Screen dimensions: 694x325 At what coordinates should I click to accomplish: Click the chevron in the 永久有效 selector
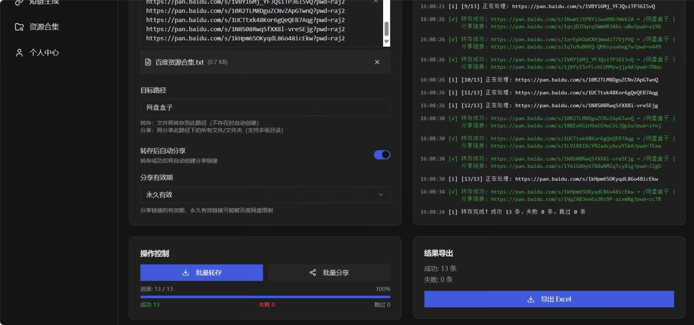[x=381, y=195]
